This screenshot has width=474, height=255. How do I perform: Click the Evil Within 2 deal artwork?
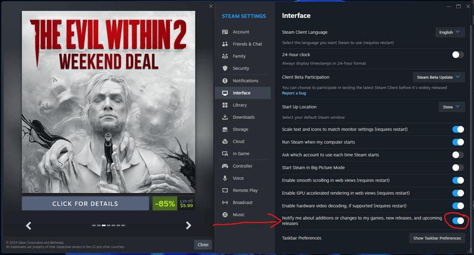[108, 102]
